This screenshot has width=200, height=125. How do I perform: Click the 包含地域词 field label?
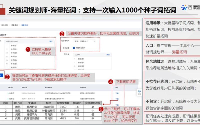65,41
